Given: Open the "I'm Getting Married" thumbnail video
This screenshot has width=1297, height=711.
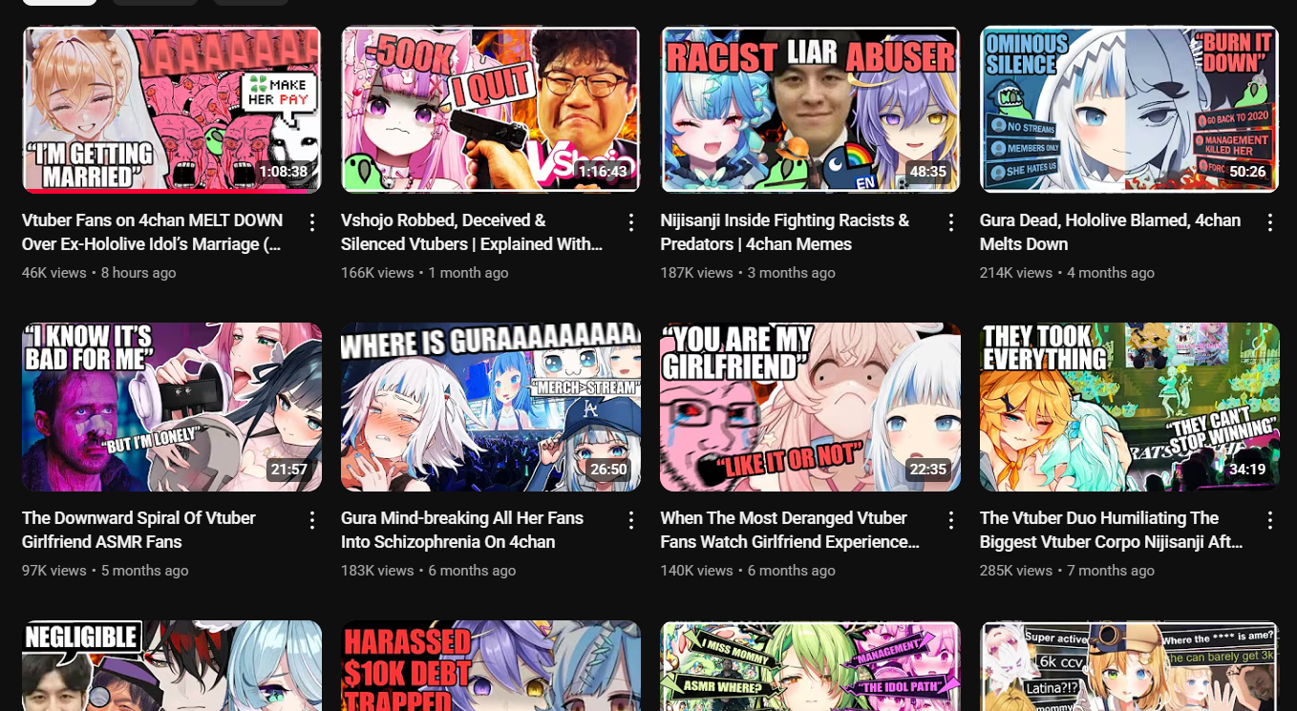Looking at the screenshot, I should point(172,110).
